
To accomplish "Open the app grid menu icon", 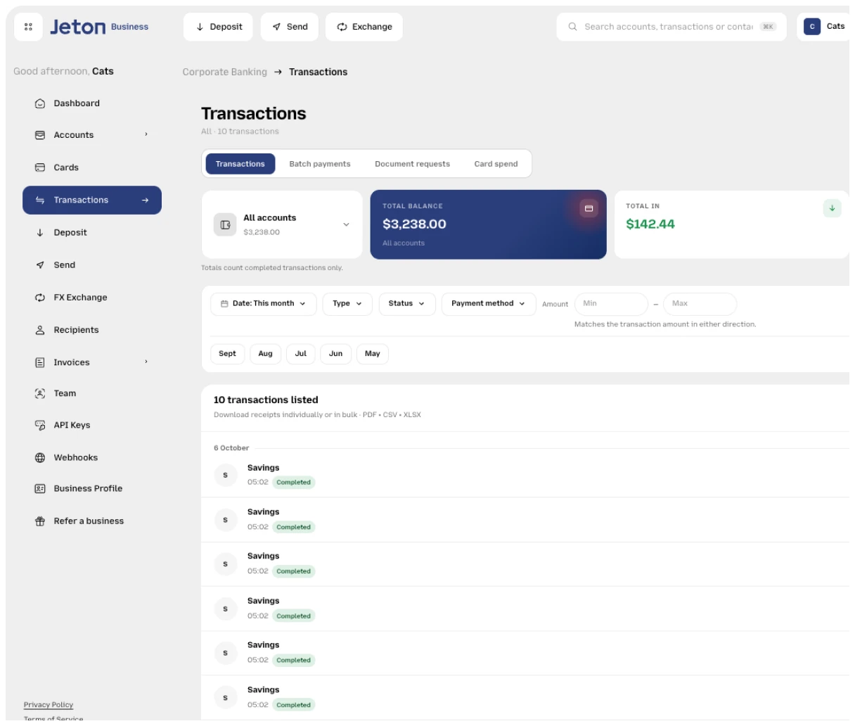I will tap(28, 27).
